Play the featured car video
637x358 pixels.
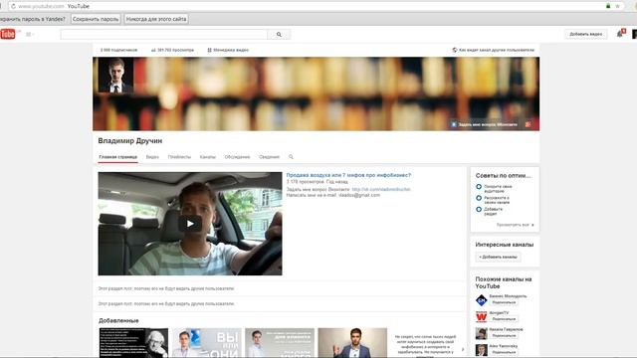(x=190, y=224)
